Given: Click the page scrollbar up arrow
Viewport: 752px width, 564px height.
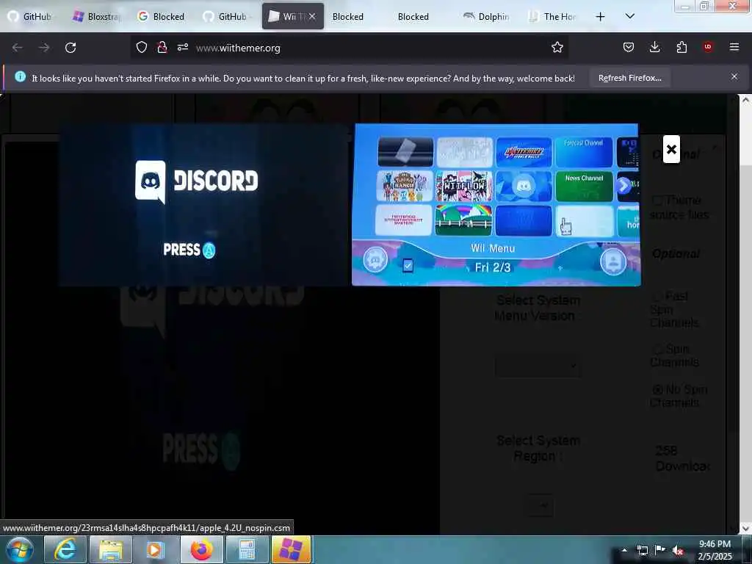Looking at the screenshot, I should (745, 100).
